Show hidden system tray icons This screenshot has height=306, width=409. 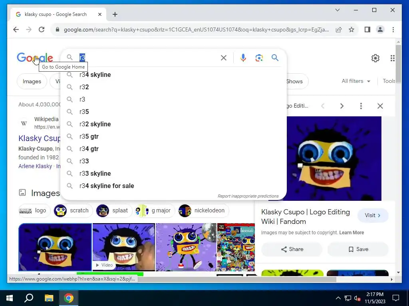coord(338,298)
